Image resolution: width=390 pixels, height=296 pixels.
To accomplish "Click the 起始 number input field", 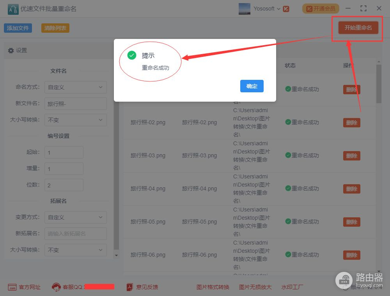I will tap(64, 152).
